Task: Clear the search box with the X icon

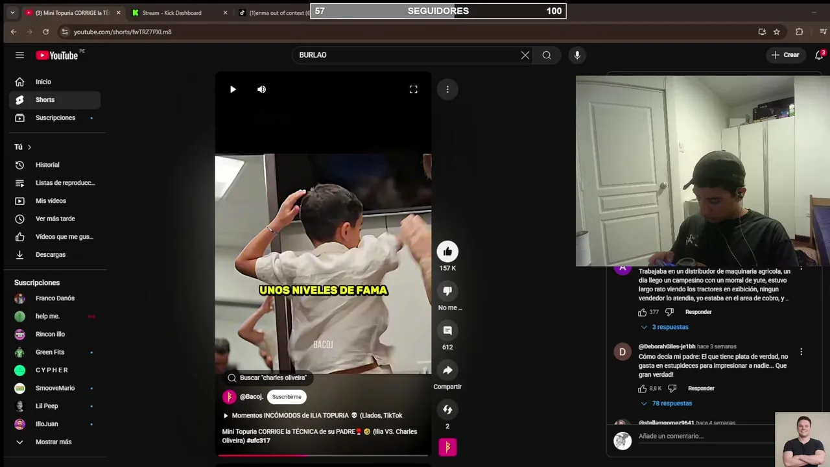Action: (525, 55)
